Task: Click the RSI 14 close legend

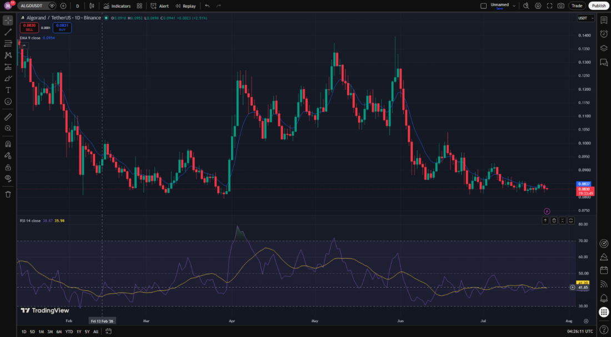Action: [x=31, y=221]
